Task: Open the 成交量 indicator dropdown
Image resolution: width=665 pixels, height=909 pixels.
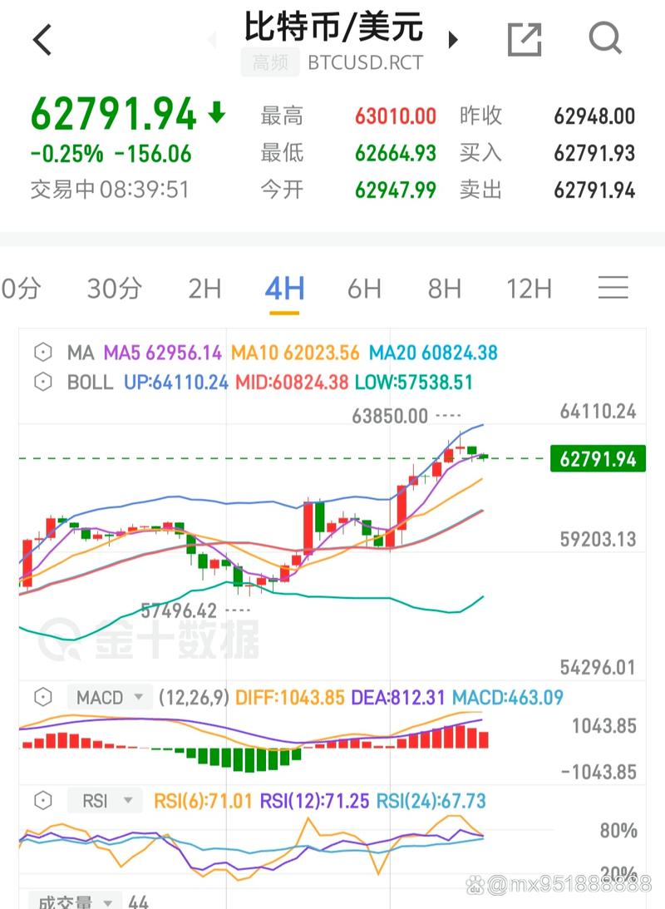Action: point(75,902)
